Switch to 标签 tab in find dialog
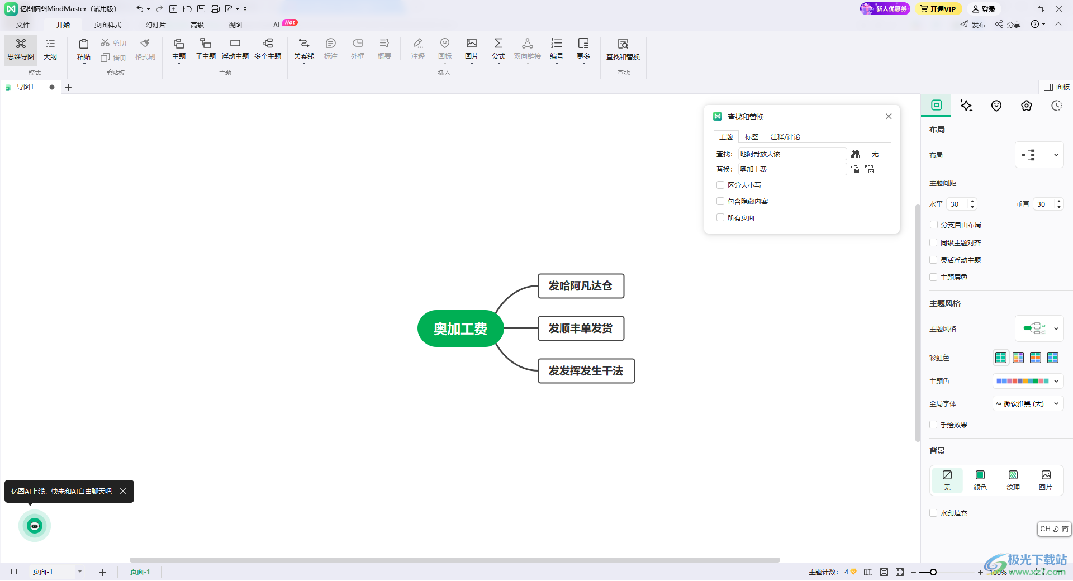 click(x=752, y=137)
